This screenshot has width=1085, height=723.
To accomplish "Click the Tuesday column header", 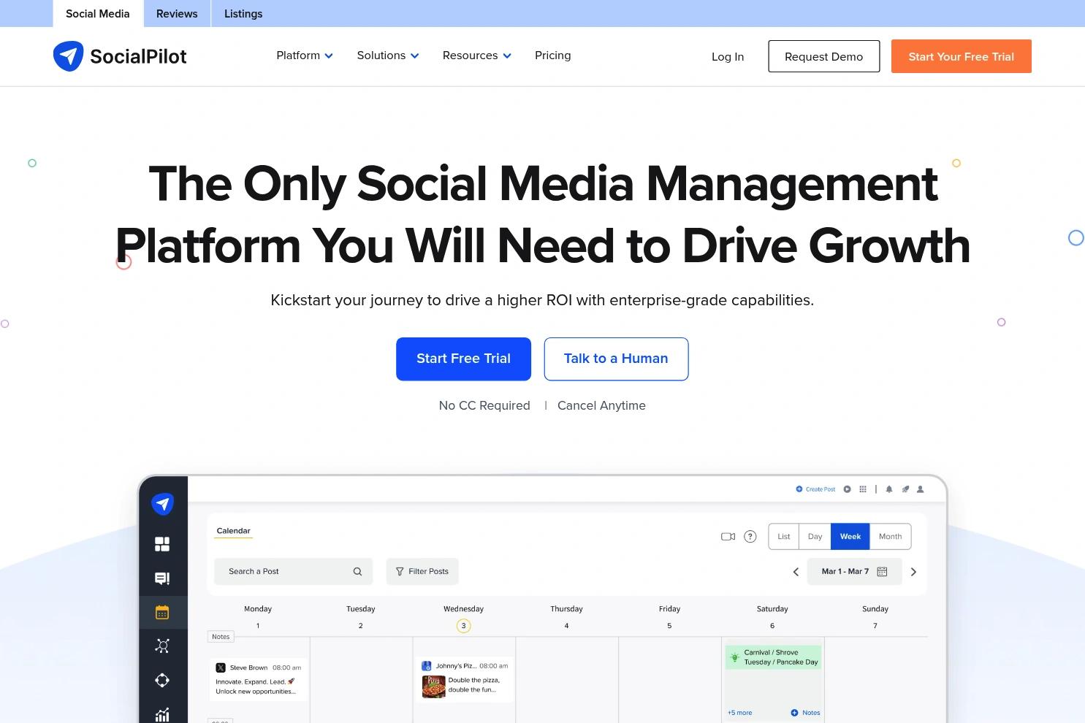I will (x=361, y=609).
